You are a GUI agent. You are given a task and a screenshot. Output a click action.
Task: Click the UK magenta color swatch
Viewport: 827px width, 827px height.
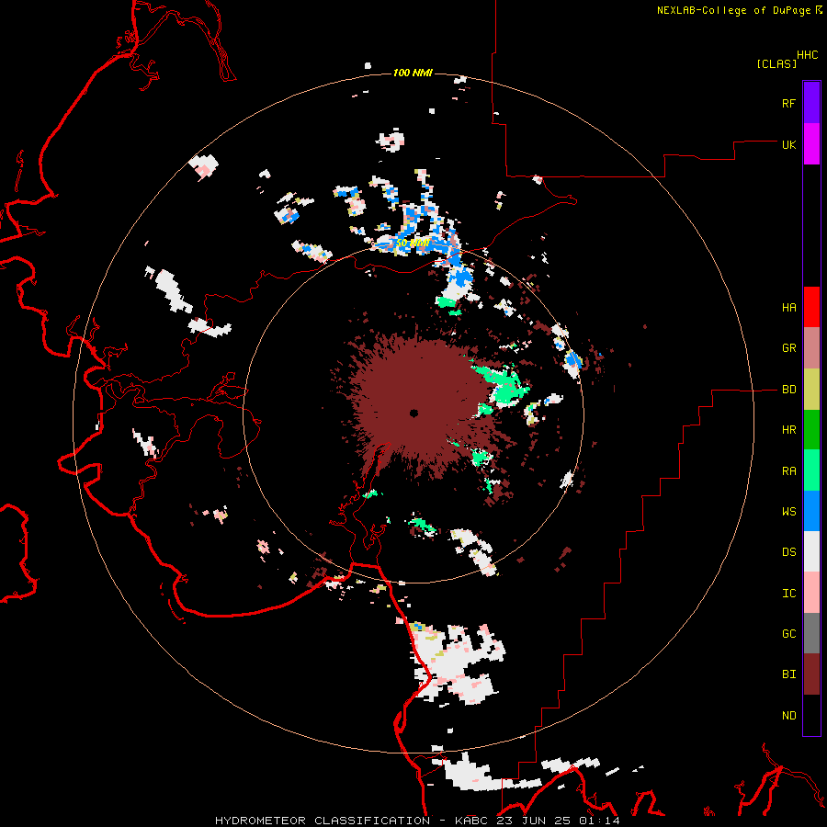(811, 144)
